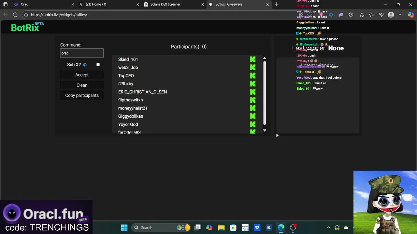The height and width of the screenshot is (234, 417).
Task: Open Browser essentials heart icon
Action: (381, 15)
